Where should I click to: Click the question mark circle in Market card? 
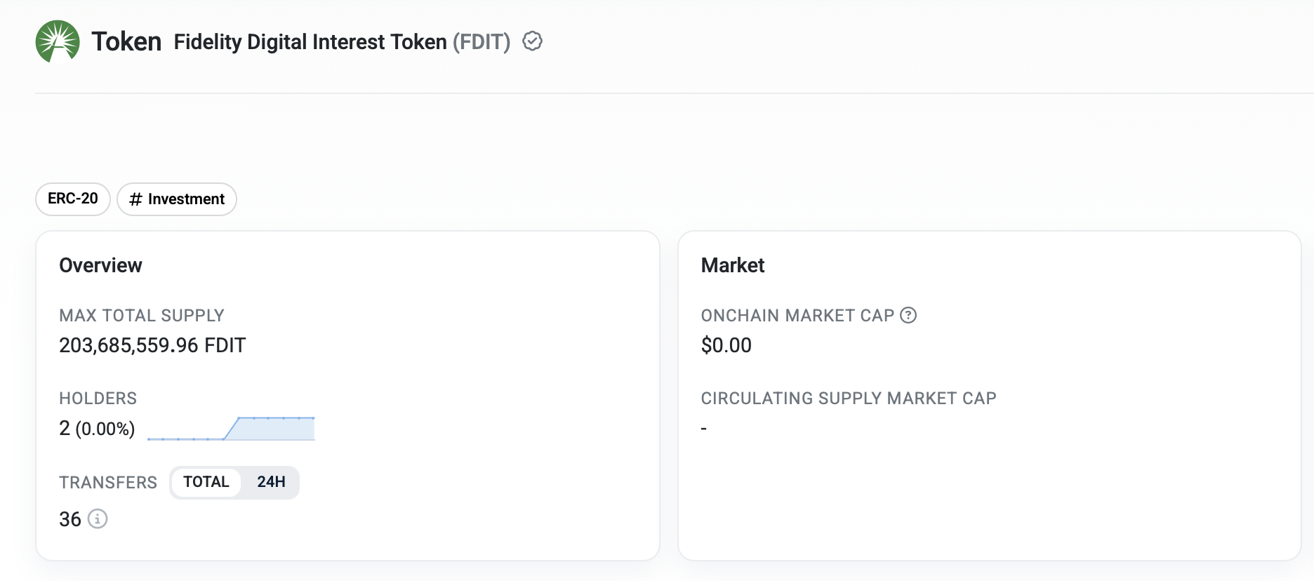click(x=908, y=315)
